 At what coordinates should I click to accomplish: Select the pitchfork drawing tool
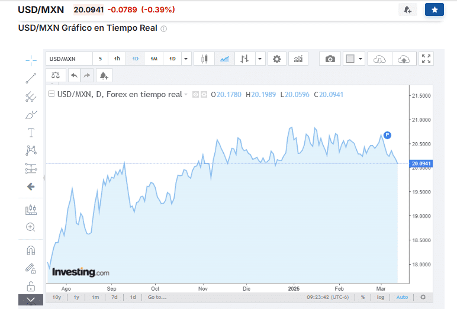tap(31, 96)
